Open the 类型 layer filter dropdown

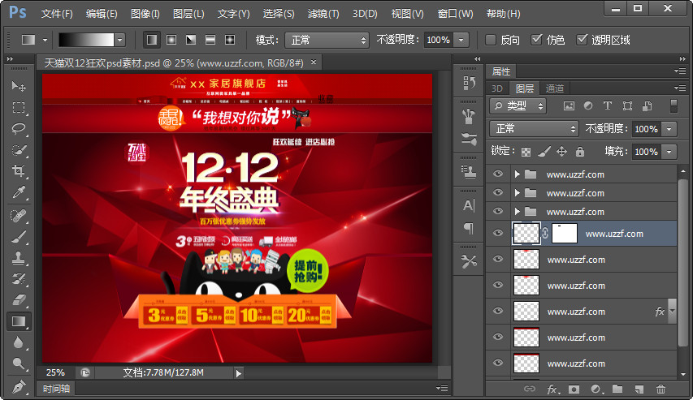[518, 106]
